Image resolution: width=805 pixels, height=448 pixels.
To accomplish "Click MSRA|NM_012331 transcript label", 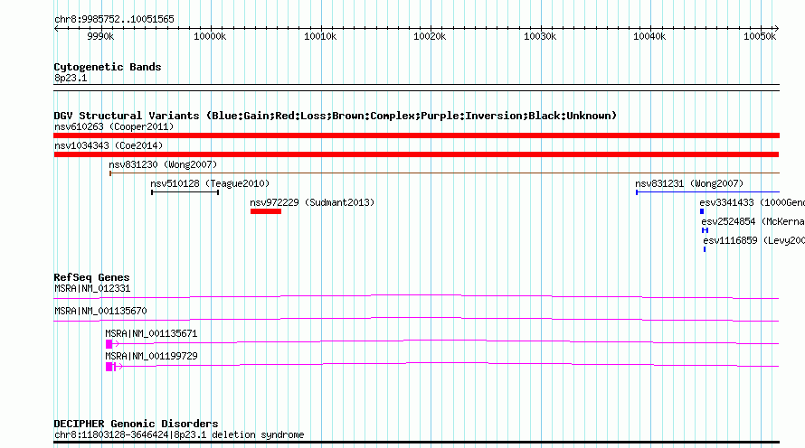I will (x=92, y=289).
